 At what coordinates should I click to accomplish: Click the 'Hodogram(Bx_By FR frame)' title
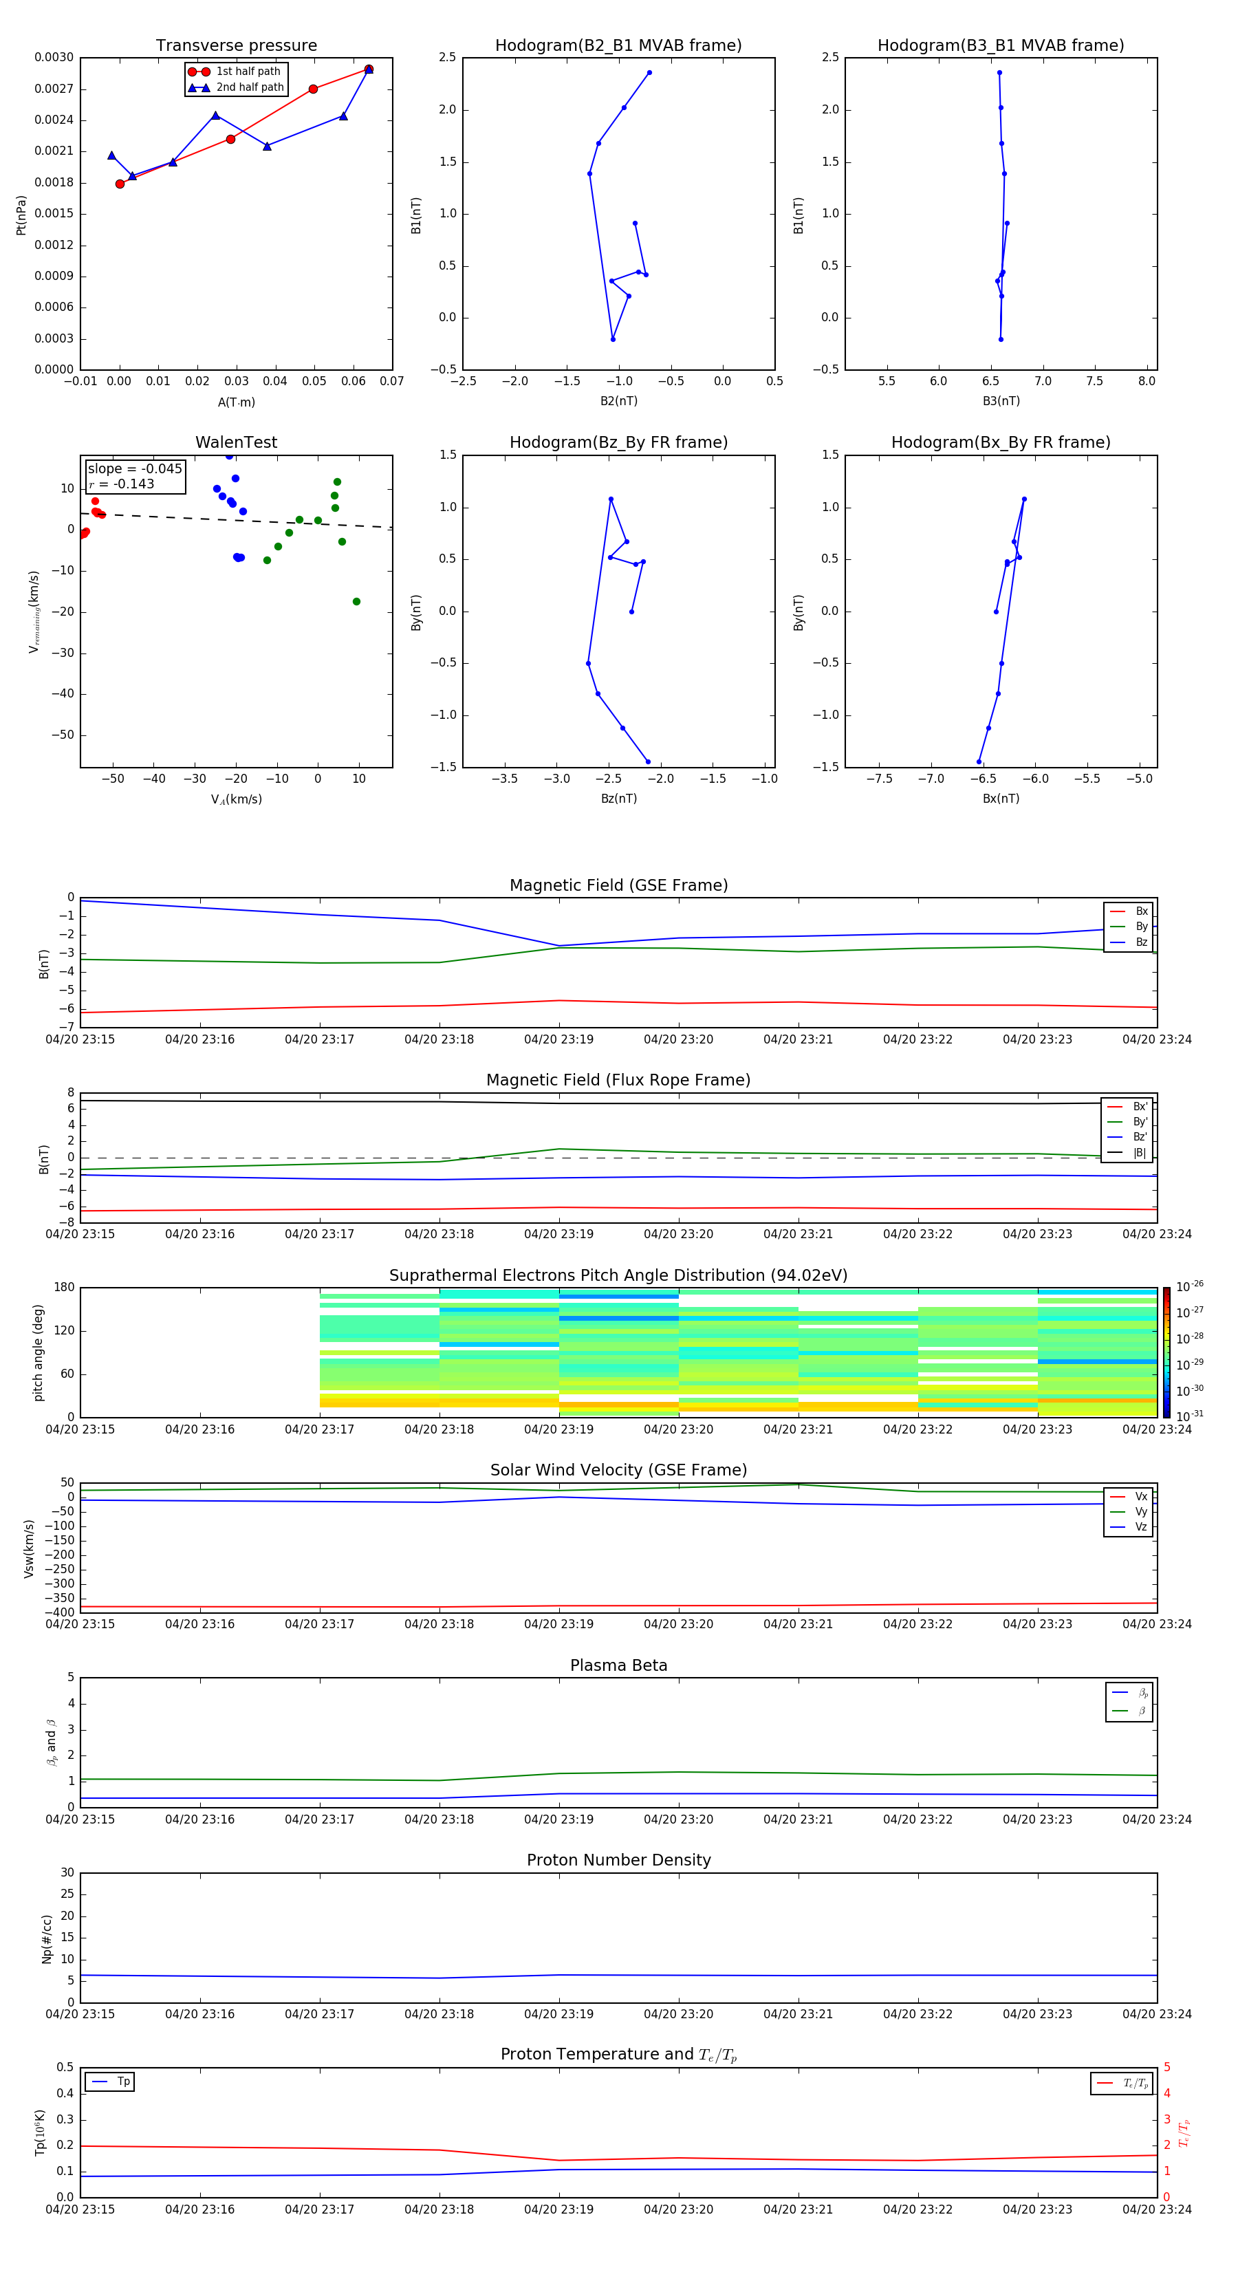[1001, 442]
